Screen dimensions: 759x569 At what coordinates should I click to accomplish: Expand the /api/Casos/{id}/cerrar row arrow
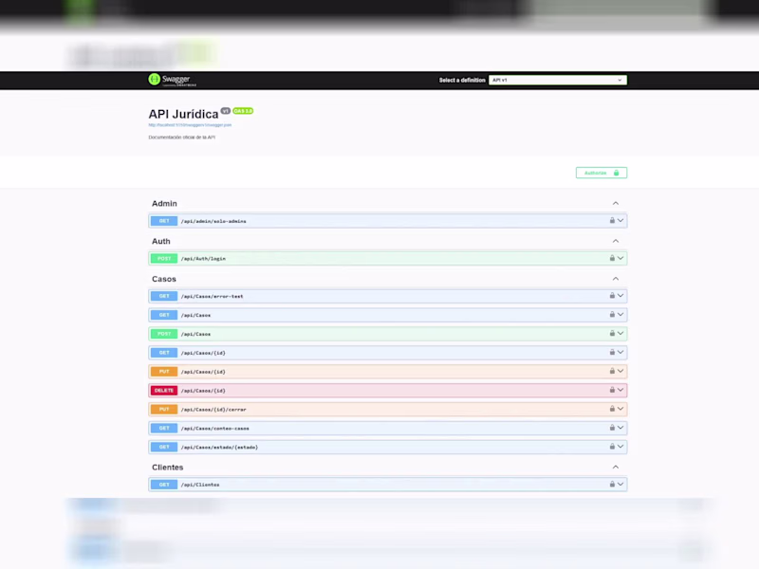620,409
